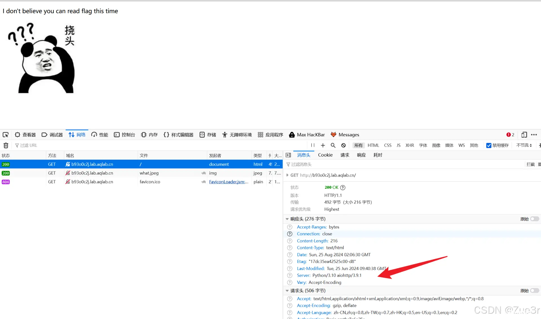Switch to the 请求 request tab
Image resolution: width=541 pixels, height=319 pixels.
pyautogui.click(x=345, y=155)
